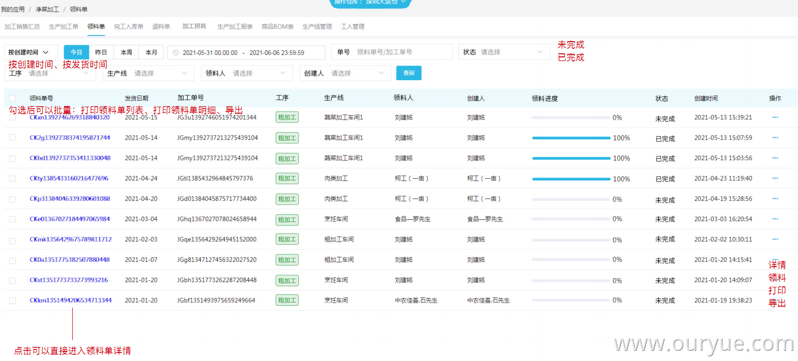Screen dimensions: 798x361
Task: Check the box for row CK2g1392738374195871744
Action: 12,138
